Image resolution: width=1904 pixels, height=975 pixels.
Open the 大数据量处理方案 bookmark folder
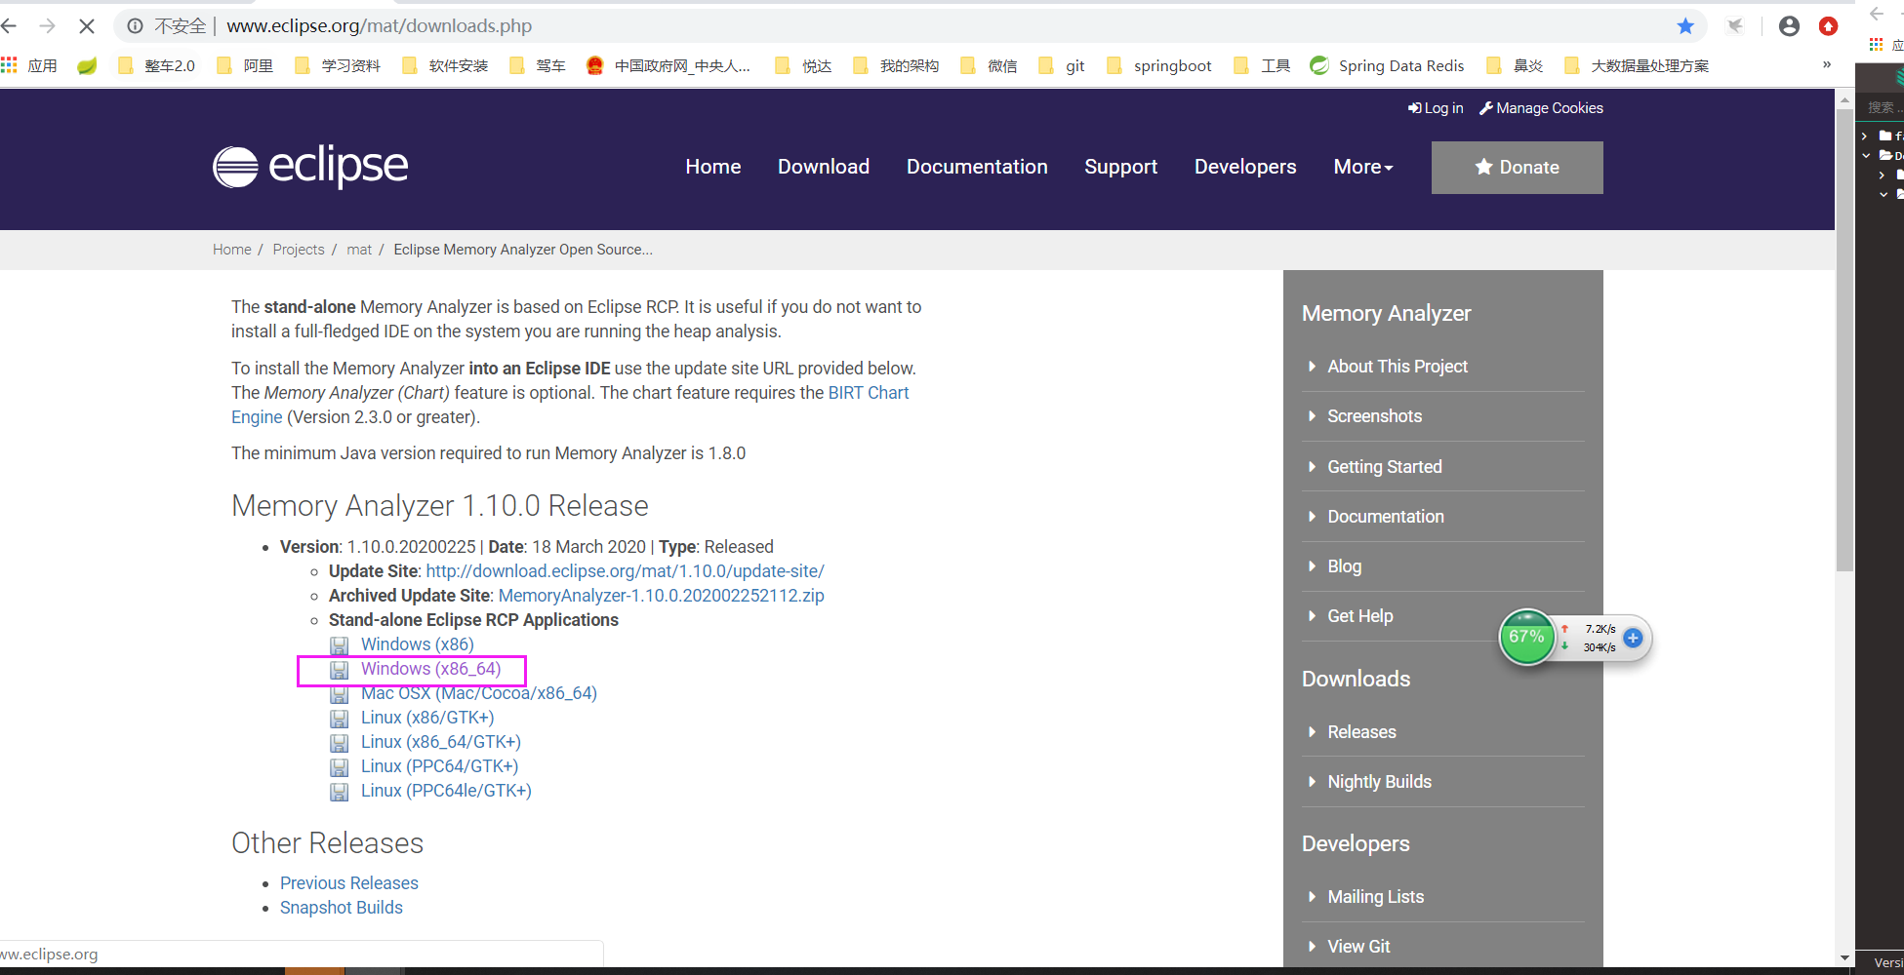coord(1637,65)
